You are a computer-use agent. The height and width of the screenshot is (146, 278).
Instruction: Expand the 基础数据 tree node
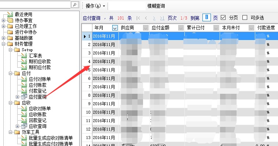pyautogui.click(x=3, y=38)
